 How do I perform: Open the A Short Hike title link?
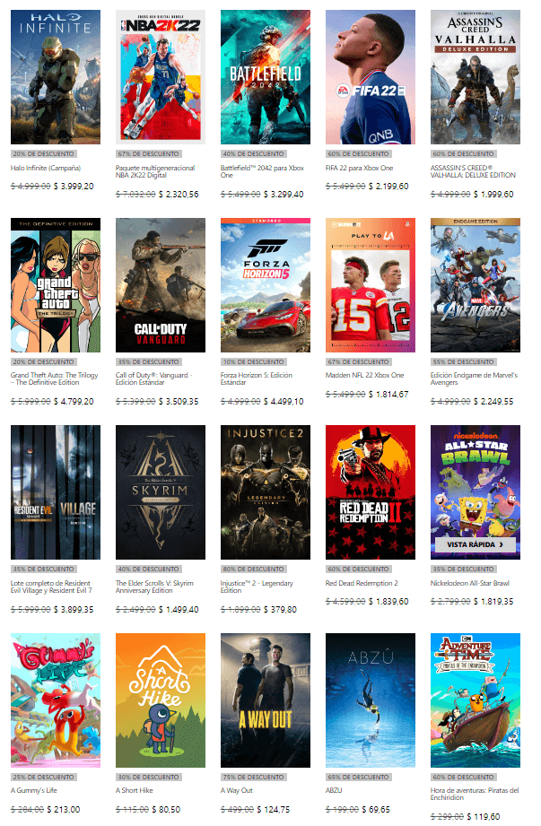coord(135,790)
